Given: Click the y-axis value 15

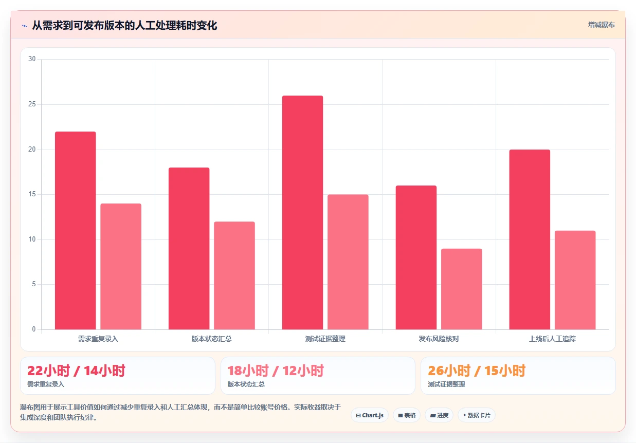Looking at the screenshot, I should coord(32,194).
